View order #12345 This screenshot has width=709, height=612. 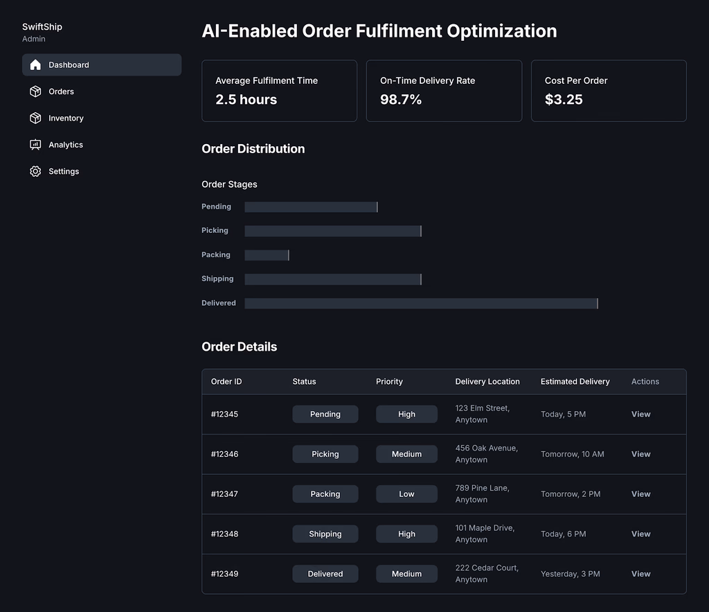click(640, 414)
